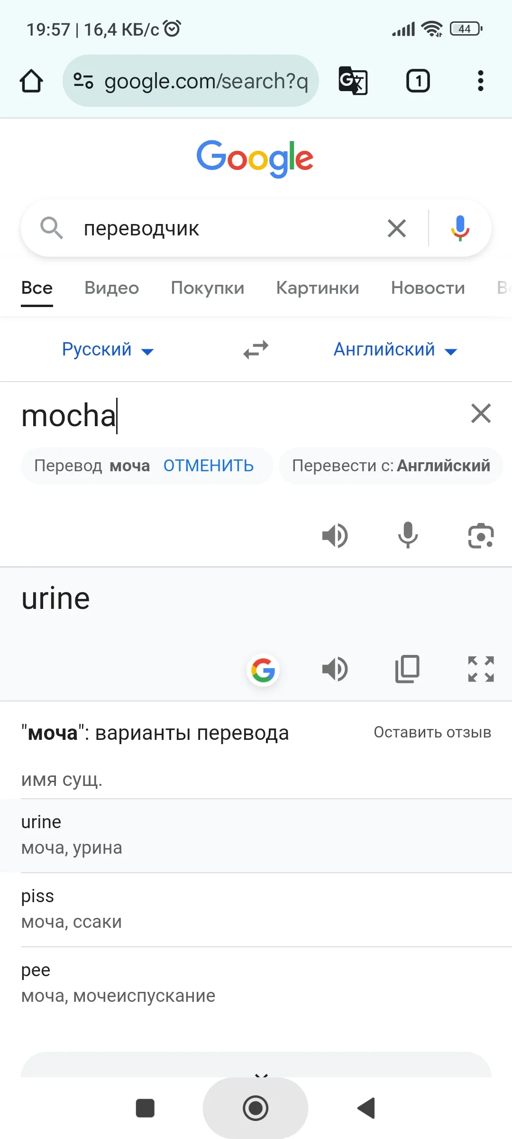
Task: Choose source language via Перевести с option
Action: coord(390,466)
